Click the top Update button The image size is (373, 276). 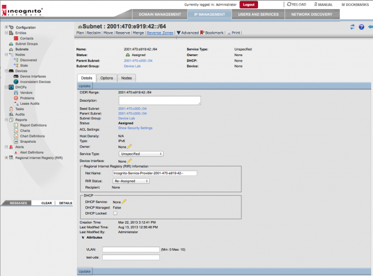point(85,86)
